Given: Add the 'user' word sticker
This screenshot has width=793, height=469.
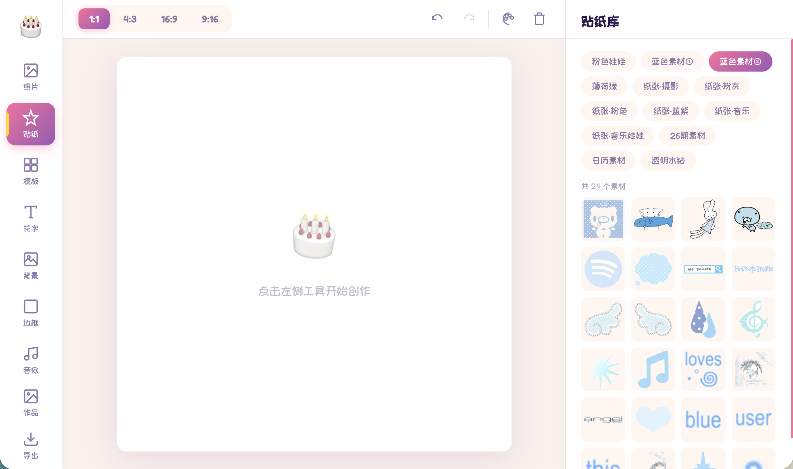Looking at the screenshot, I should coord(753,420).
